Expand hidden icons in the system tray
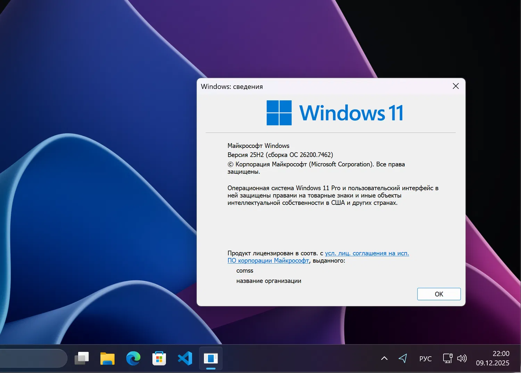The height and width of the screenshot is (373, 521). 384,358
